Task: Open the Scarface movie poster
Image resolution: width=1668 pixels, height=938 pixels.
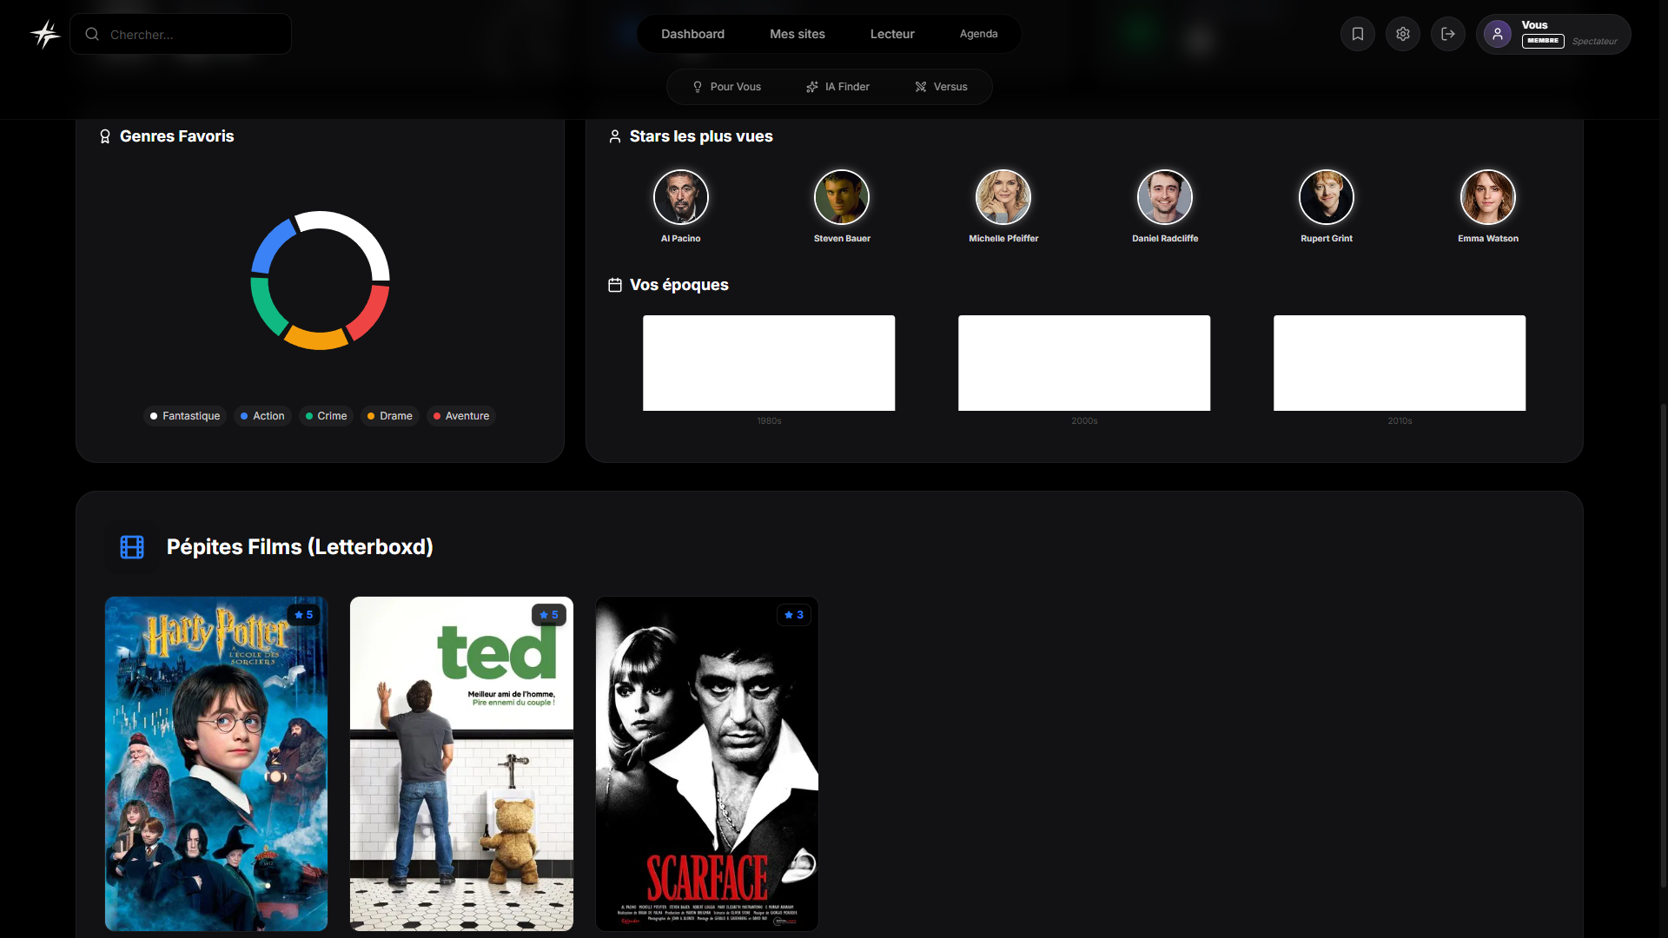Action: coord(706,763)
